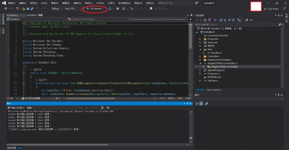Click the Show All Files icon
289x150 pixels.
click(233, 20)
